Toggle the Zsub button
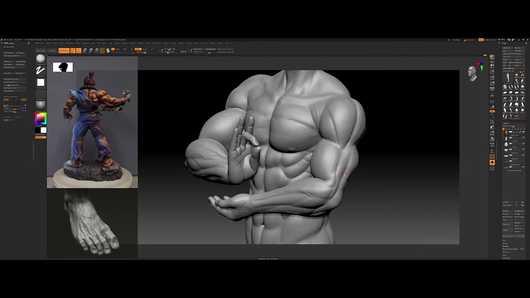 (145, 49)
